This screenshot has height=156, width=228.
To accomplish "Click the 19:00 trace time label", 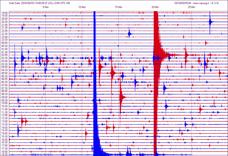I will click(4, 13).
